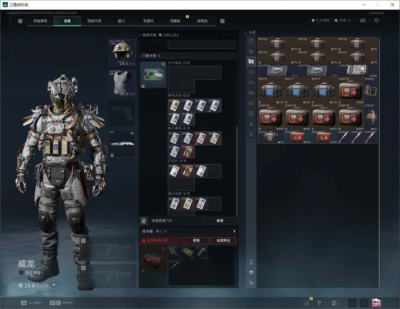This screenshot has width=400, height=309.
Task: Select the empty pistol slot
Action: point(122,113)
